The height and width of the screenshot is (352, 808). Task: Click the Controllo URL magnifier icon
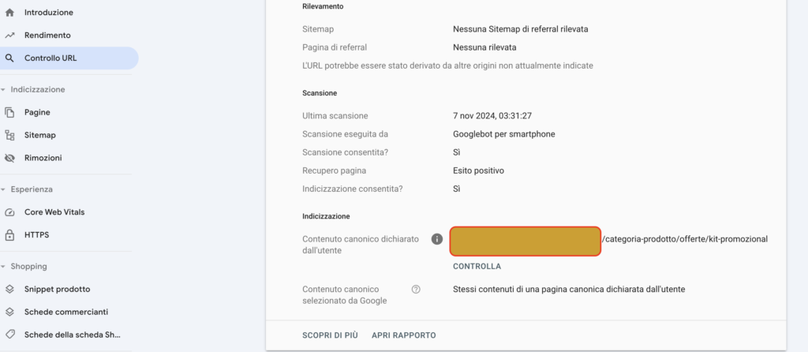click(9, 58)
